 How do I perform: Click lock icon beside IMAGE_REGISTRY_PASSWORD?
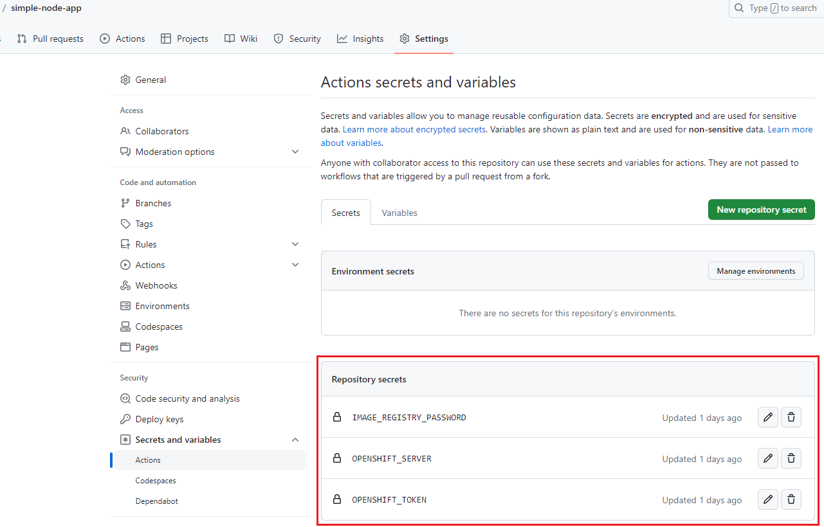coord(336,417)
